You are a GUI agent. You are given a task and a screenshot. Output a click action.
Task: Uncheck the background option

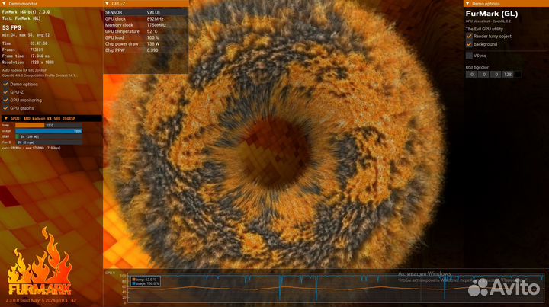click(x=469, y=44)
